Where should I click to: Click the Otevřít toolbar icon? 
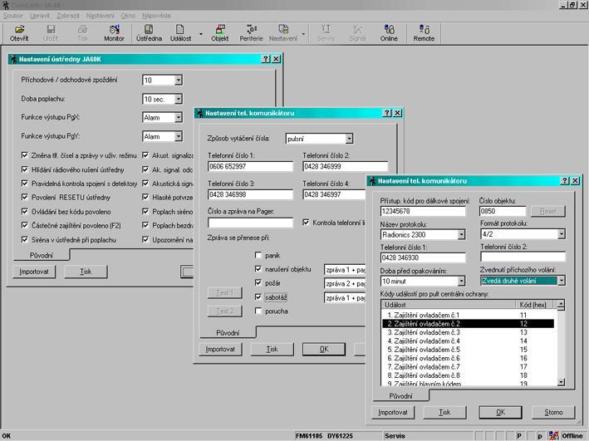coord(19,33)
